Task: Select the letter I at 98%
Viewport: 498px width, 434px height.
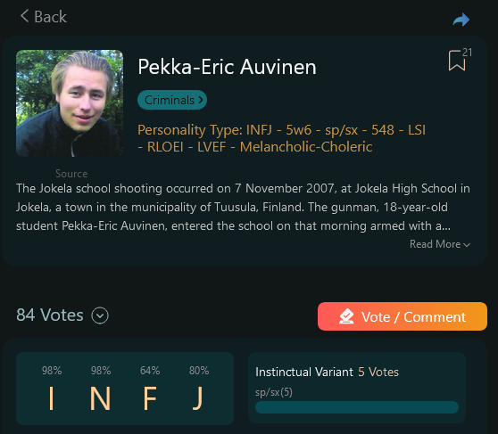Action: pos(52,398)
